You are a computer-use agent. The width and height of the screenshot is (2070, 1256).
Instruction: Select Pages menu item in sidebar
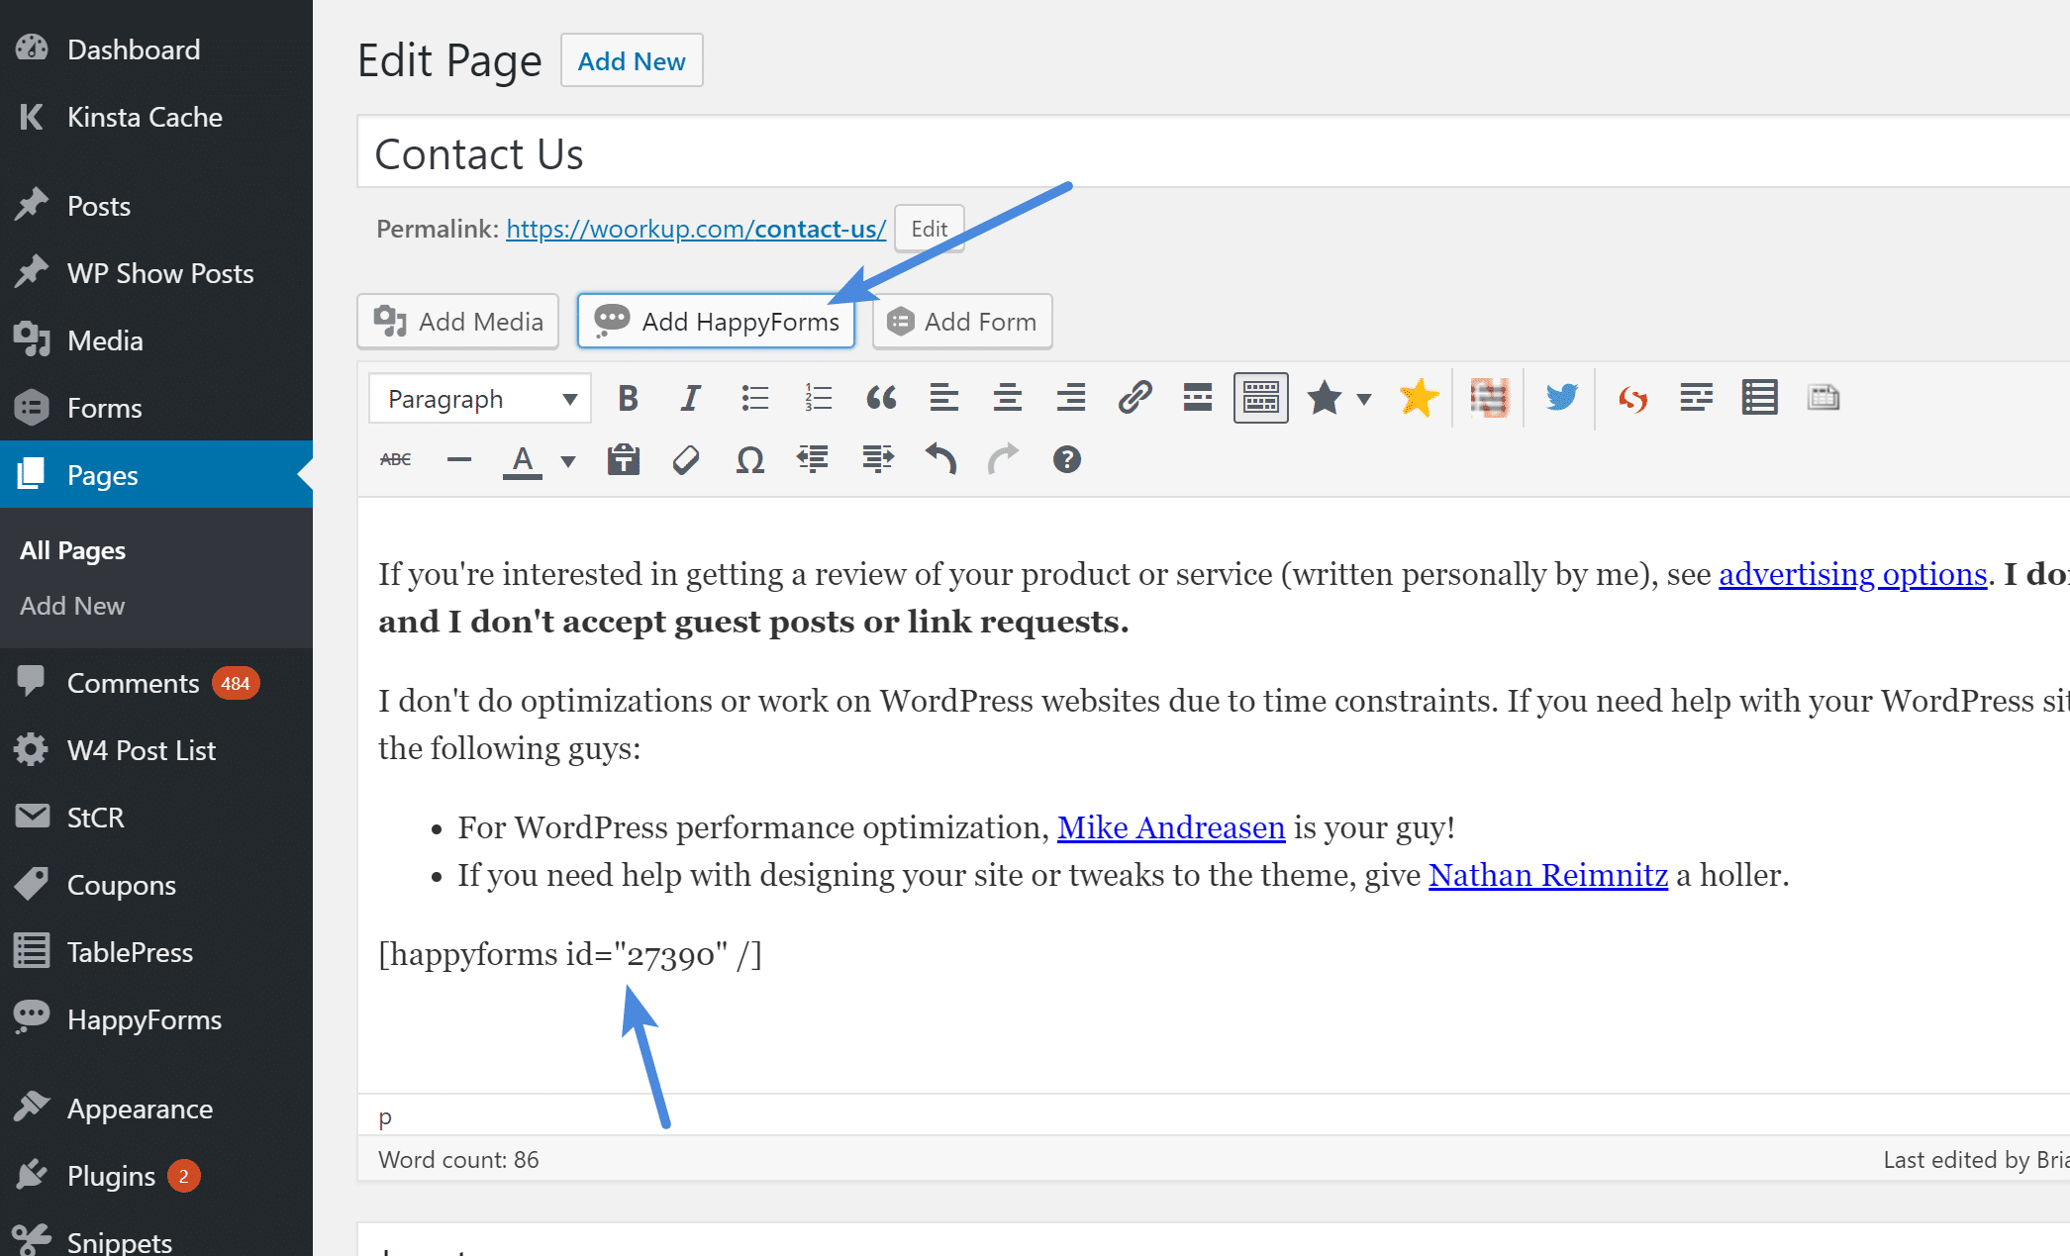point(104,474)
